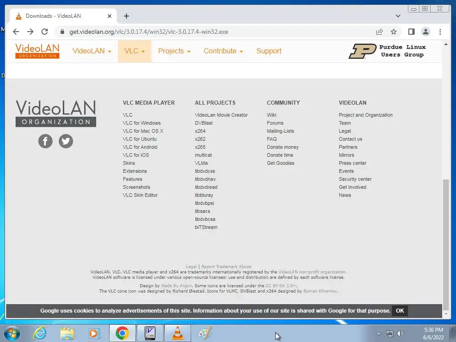The height and width of the screenshot is (342, 456).
Task: Open the Twitter icon in footer
Action: [66, 141]
